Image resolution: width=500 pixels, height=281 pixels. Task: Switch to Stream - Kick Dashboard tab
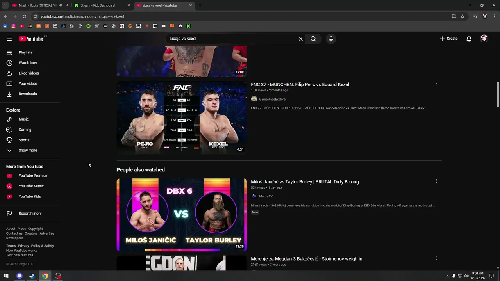pos(102,5)
